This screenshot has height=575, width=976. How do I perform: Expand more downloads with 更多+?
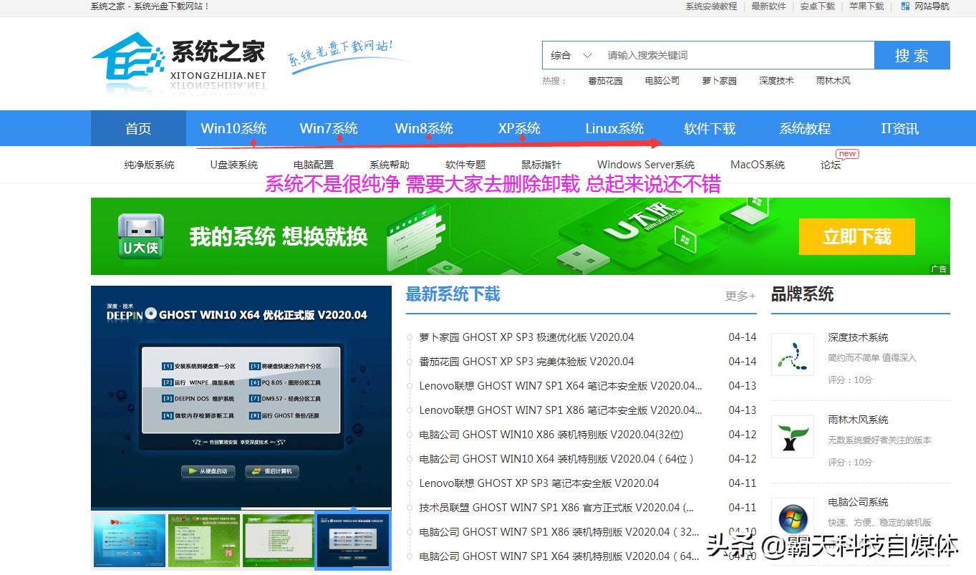tap(740, 296)
